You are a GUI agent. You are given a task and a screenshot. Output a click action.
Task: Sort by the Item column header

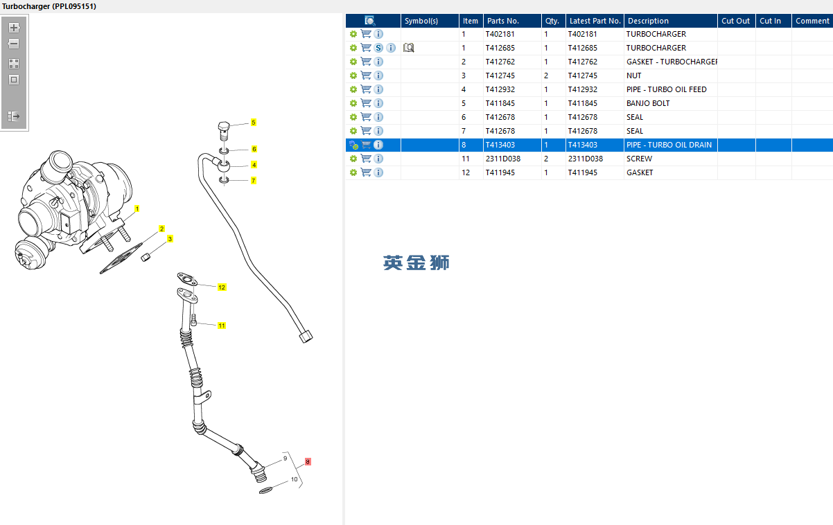(x=471, y=21)
